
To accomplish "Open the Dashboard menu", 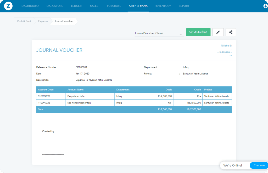I will [x=30, y=6].
